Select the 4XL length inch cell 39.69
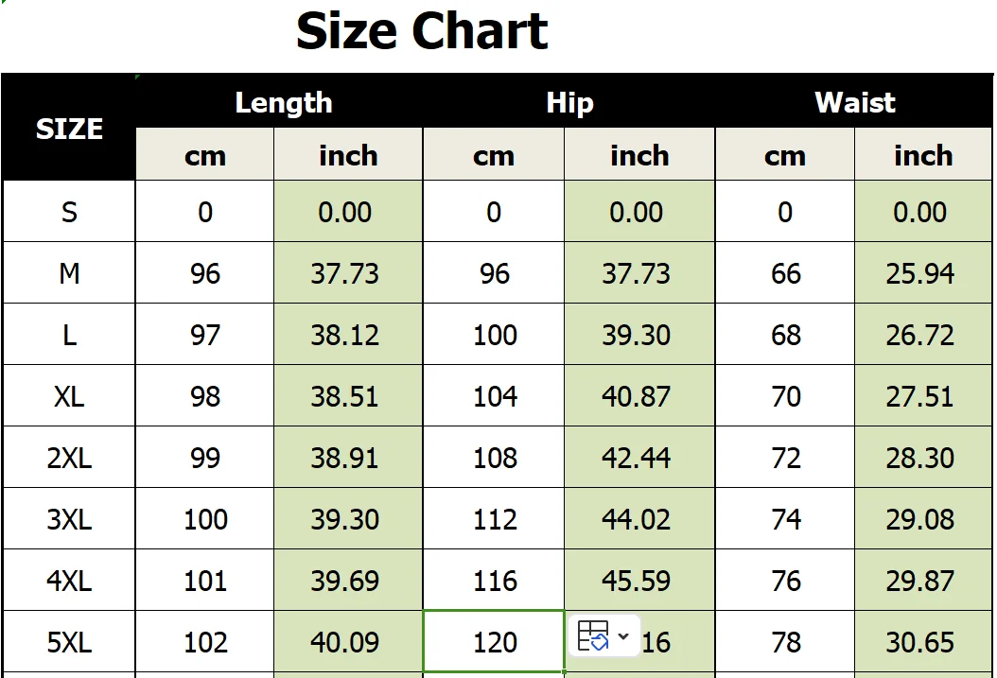 point(345,581)
